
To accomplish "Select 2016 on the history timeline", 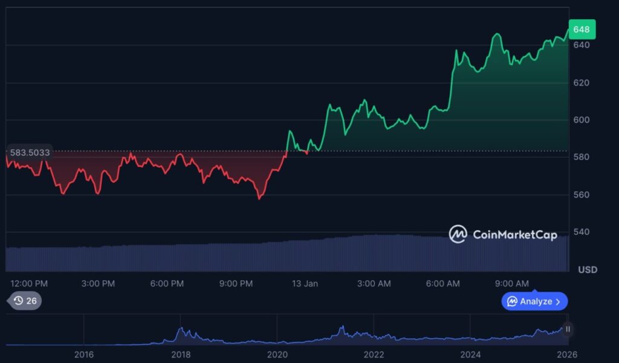I will click(84, 354).
